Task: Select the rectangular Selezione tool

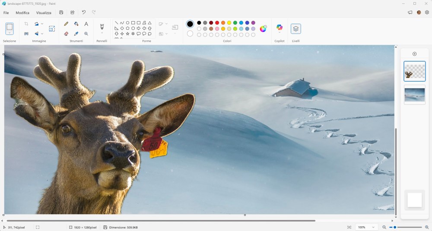Action: point(10,27)
